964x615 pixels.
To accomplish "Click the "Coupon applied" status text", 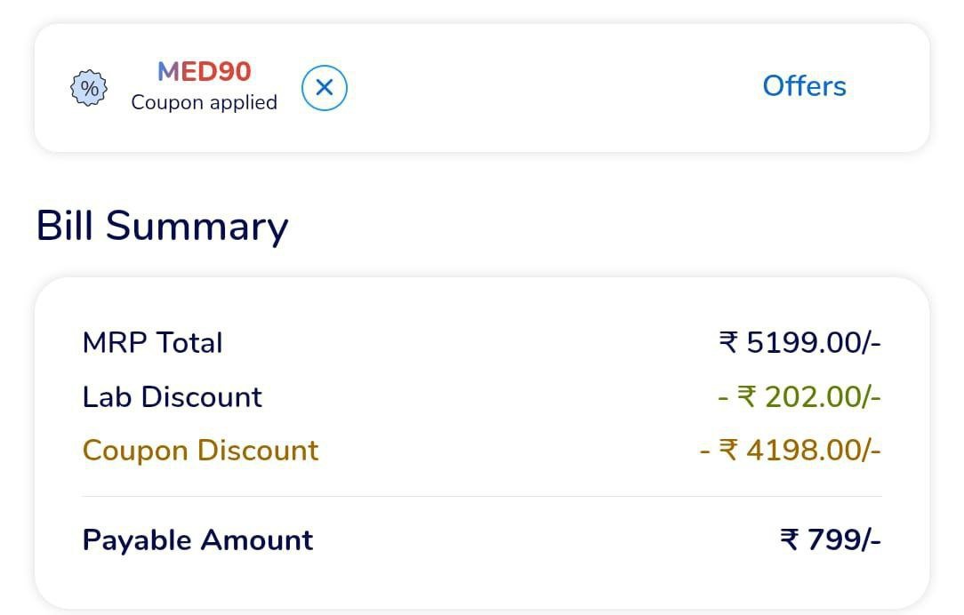I will (204, 102).
